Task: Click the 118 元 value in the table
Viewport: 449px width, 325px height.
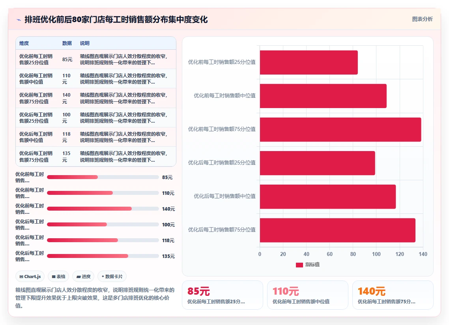Action: coord(66,137)
